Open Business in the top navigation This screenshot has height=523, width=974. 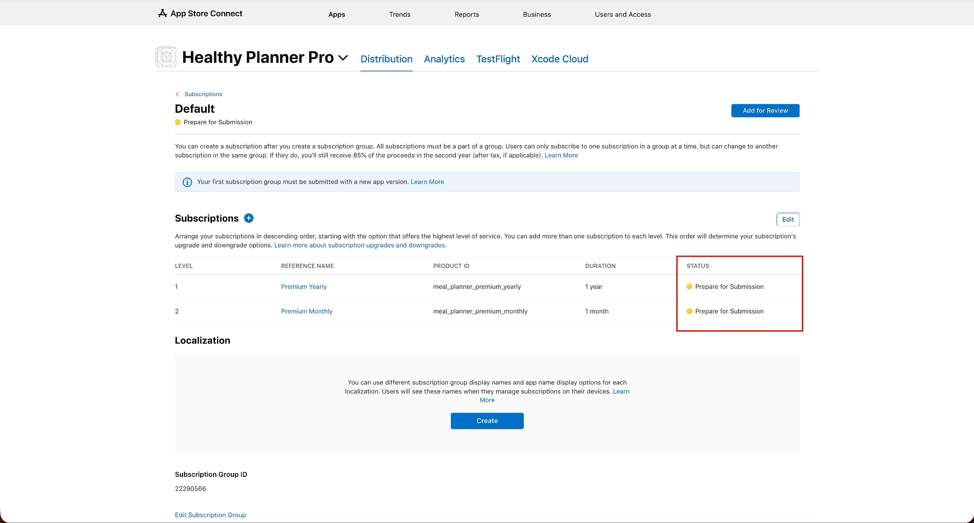point(537,14)
